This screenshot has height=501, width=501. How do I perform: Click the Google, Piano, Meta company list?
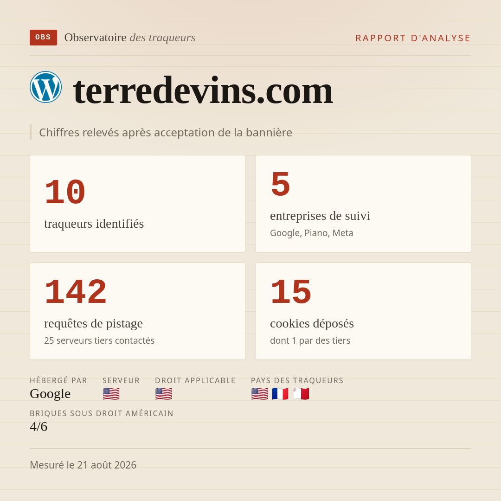312,233
